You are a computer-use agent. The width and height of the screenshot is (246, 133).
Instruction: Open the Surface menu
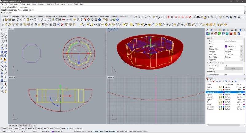(22, 4)
